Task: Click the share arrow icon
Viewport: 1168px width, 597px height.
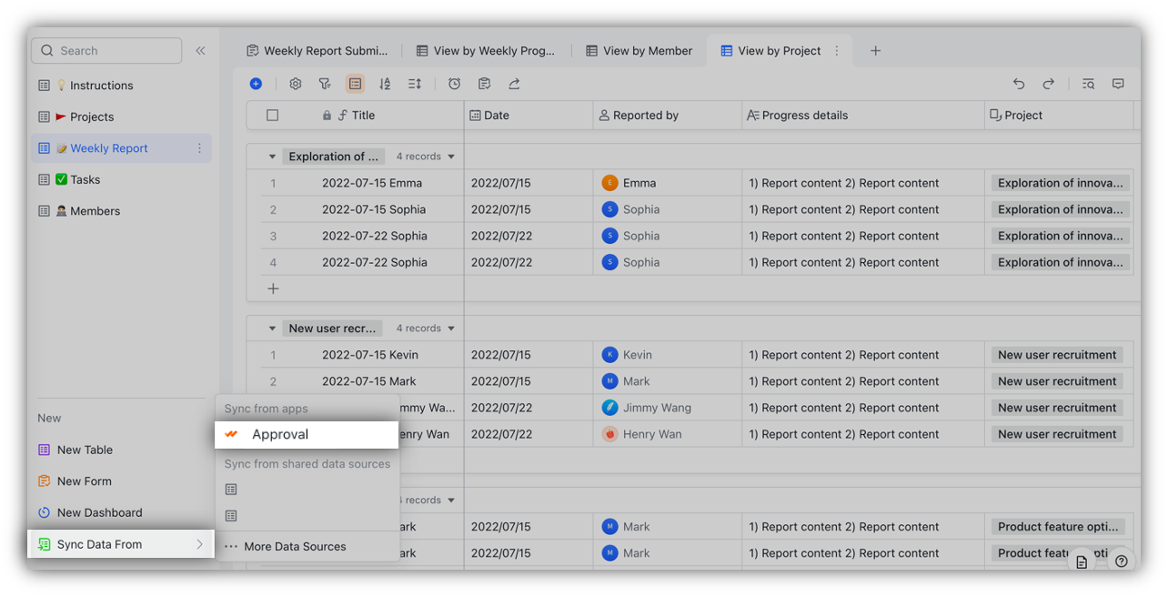Action: coord(514,83)
